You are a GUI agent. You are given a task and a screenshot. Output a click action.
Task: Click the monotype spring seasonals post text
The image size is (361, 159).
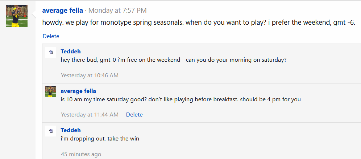[x=199, y=23]
